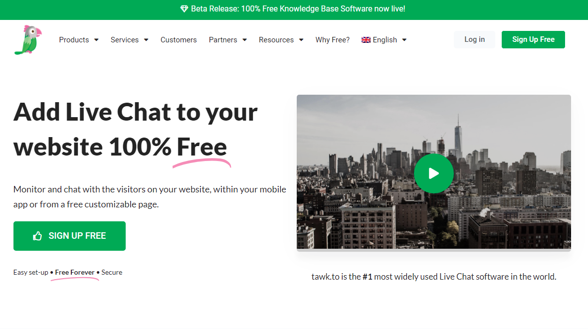Play the cityscape video
Image resolution: width=588 pixels, height=329 pixels.
pyautogui.click(x=433, y=173)
